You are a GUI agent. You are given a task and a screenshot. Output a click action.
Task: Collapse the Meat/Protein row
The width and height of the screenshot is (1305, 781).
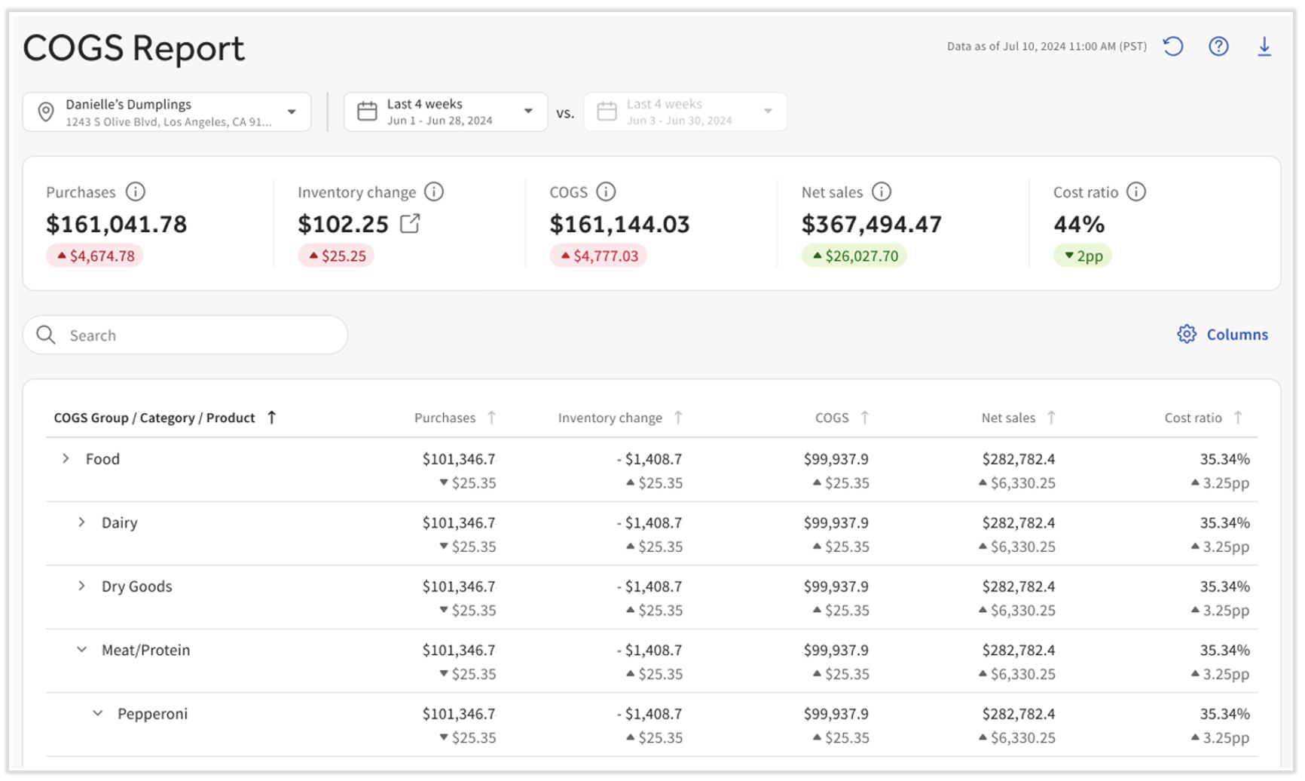pos(81,649)
